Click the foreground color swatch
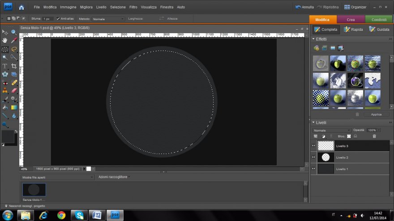This screenshot has width=394, height=221. point(7,137)
